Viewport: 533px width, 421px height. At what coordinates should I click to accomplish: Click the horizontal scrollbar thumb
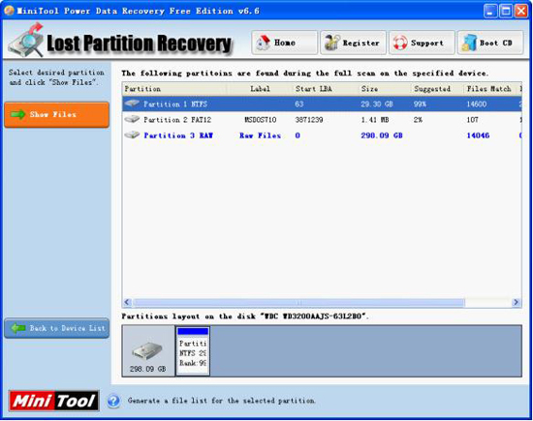point(298,302)
